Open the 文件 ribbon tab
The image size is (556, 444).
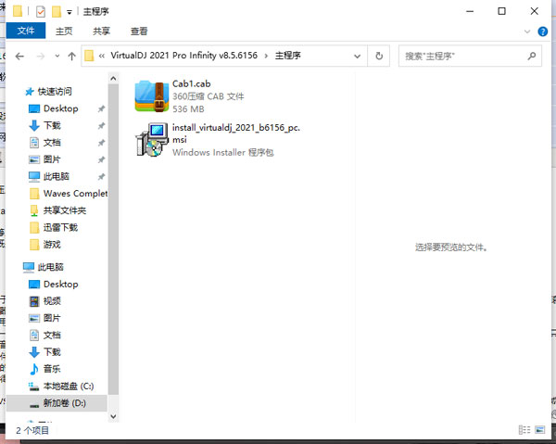coord(26,31)
